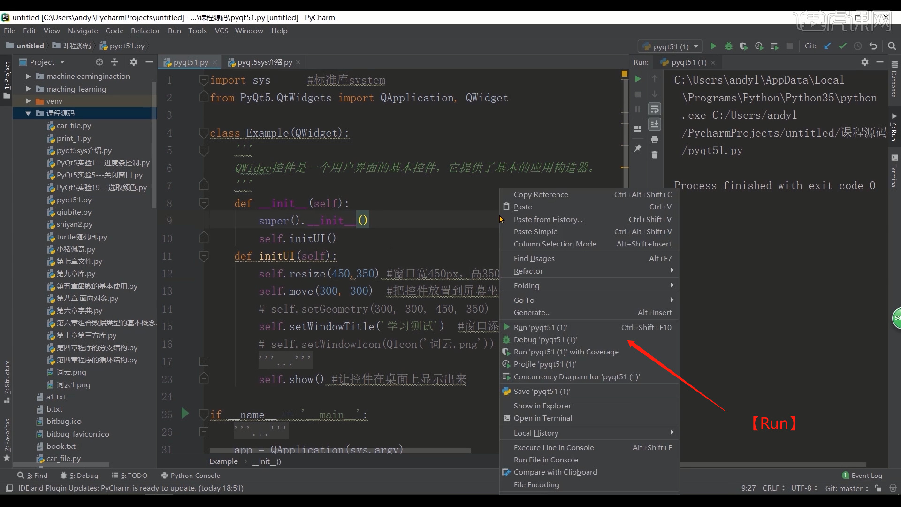Collapse the 课程源码 folder
901x507 pixels.
click(28, 113)
